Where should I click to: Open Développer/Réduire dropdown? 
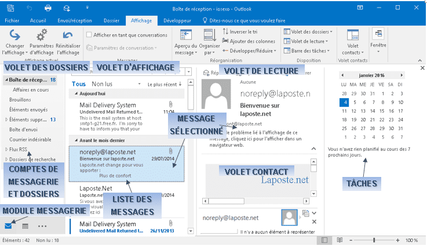(x=249, y=50)
